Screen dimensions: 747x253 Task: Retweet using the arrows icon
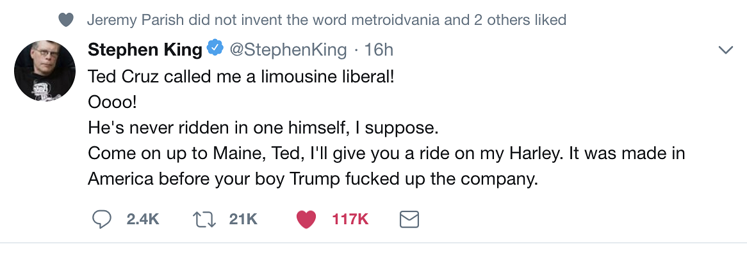[204, 219]
